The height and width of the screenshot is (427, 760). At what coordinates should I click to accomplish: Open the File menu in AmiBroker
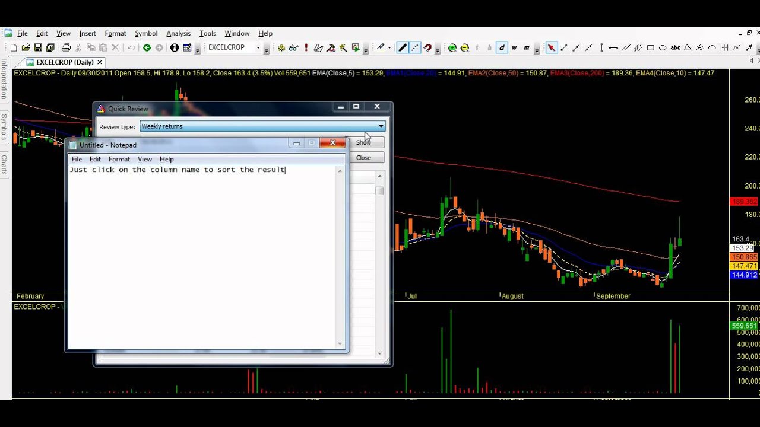point(22,33)
